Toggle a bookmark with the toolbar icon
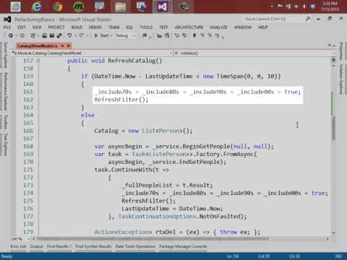 pyautogui.click(x=194, y=35)
